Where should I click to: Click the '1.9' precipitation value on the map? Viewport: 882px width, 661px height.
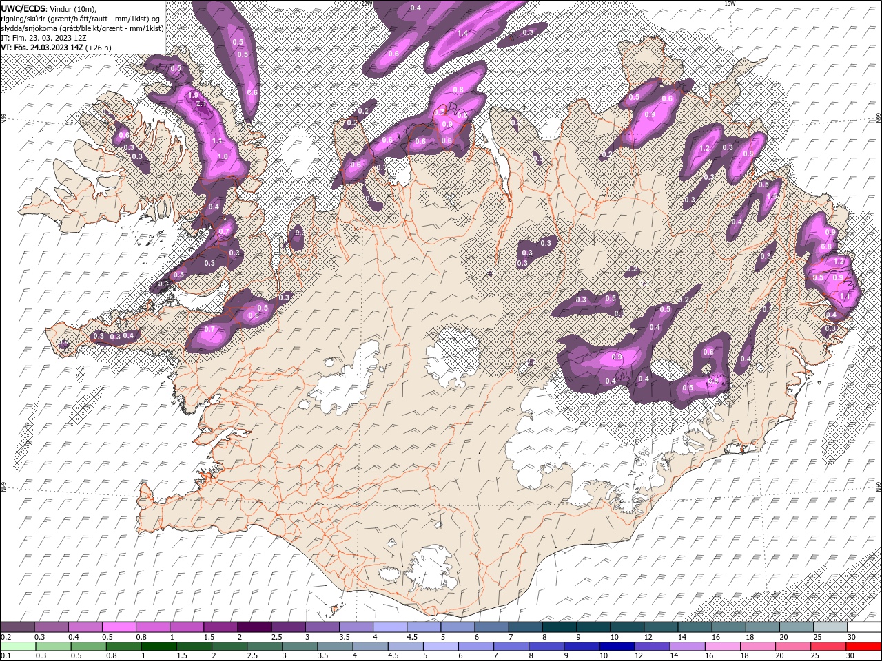194,95
